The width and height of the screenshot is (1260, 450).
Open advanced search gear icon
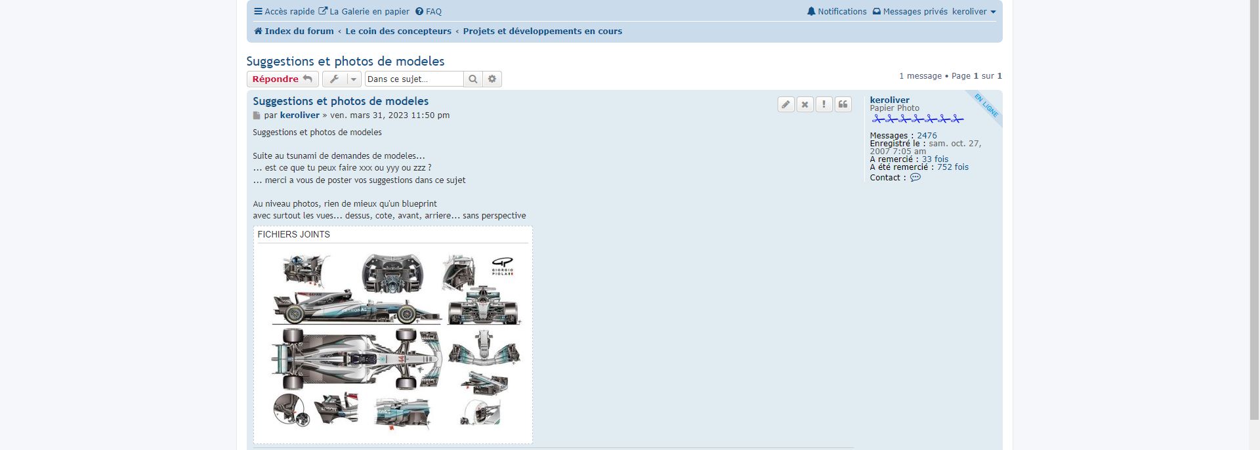click(x=492, y=79)
